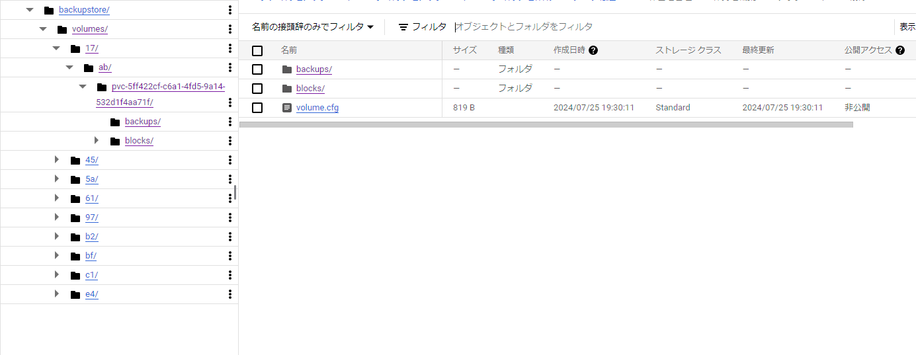Collapse the backupstore/ tree node
The width and height of the screenshot is (916, 355).
click(x=30, y=10)
